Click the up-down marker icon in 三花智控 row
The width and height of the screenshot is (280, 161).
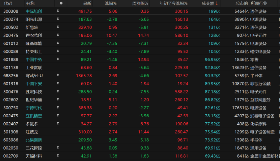click(x=58, y=148)
